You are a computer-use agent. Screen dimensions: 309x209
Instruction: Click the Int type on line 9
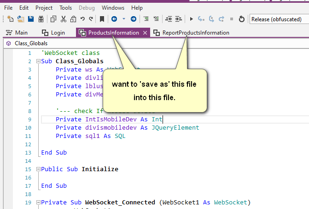157,119
